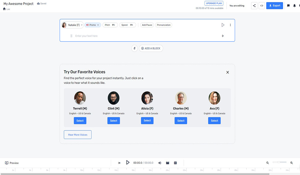Open the Pitch setting control
Screen dimensions: 300x175
(110, 25)
